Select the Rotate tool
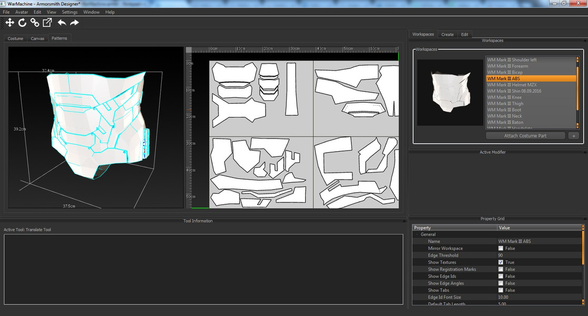Viewport: 588px width, 316px height. point(22,23)
